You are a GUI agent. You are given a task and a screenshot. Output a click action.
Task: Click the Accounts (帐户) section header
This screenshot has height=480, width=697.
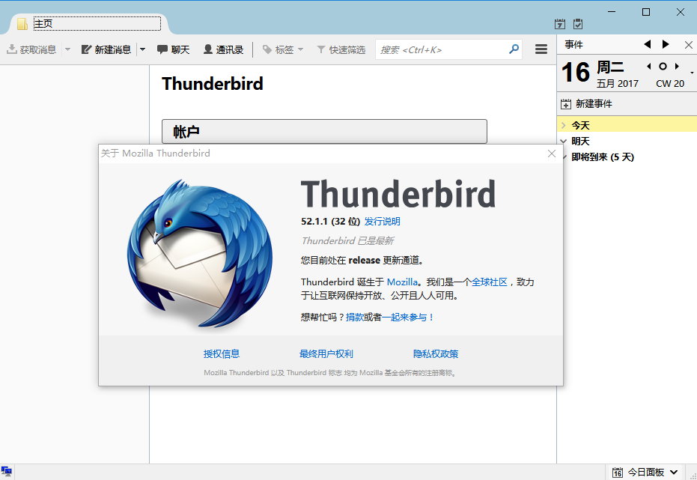point(324,132)
